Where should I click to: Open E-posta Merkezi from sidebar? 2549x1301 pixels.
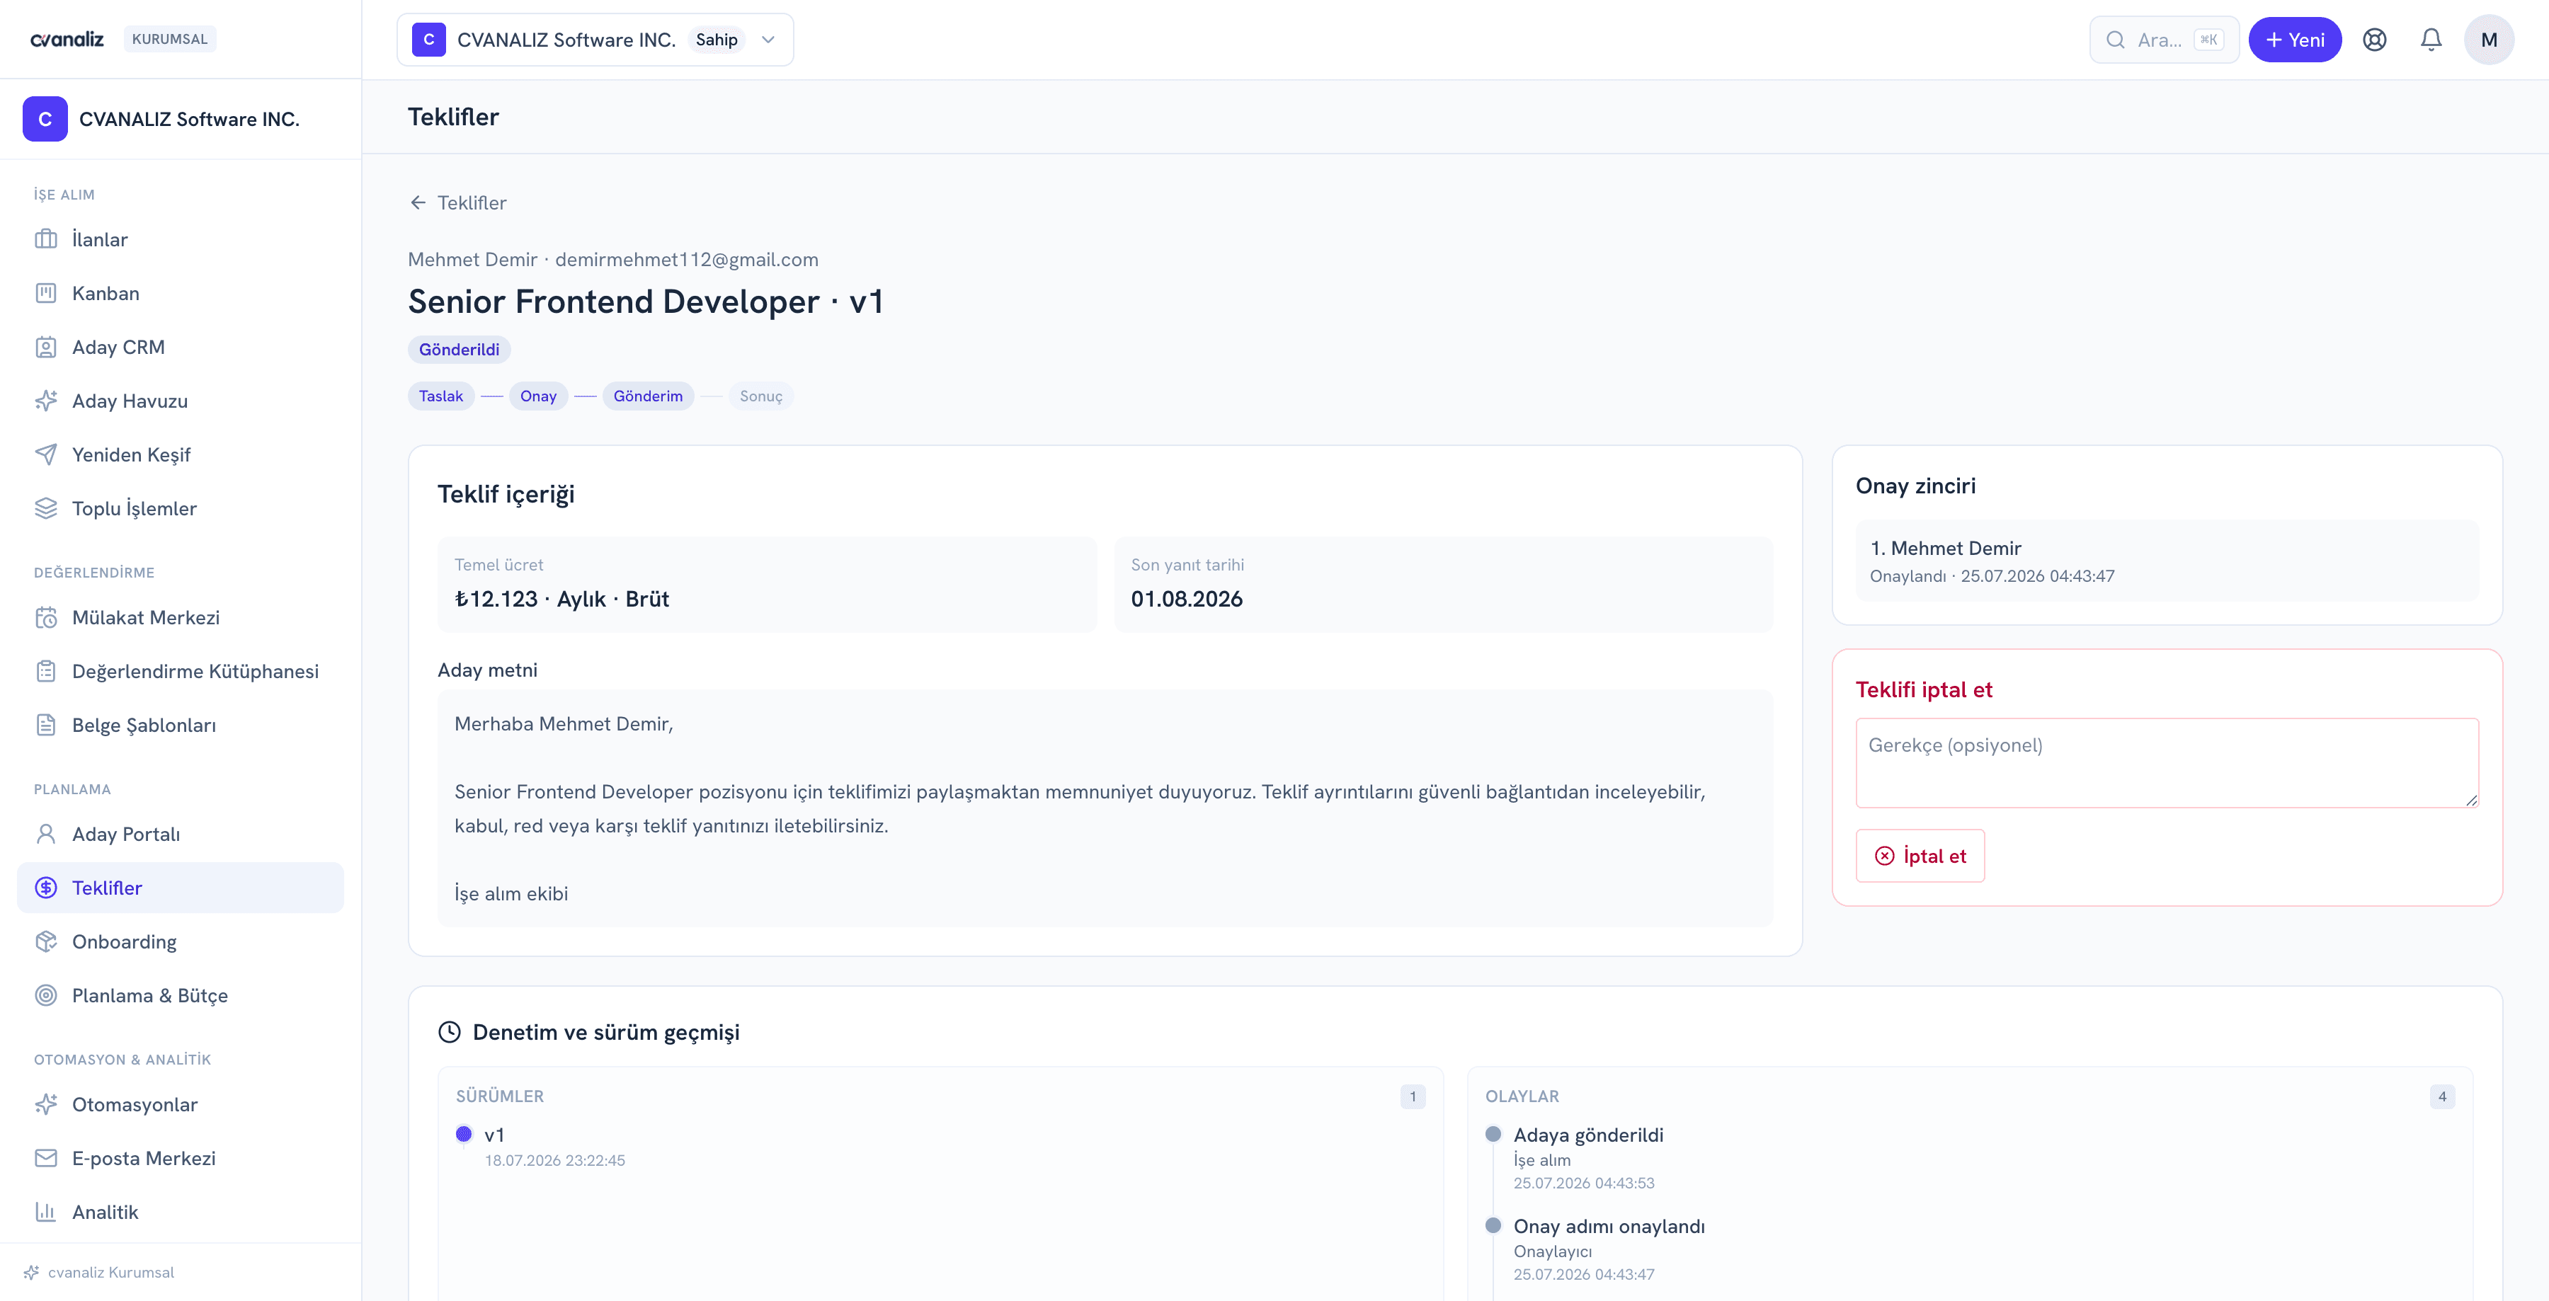(x=180, y=1157)
